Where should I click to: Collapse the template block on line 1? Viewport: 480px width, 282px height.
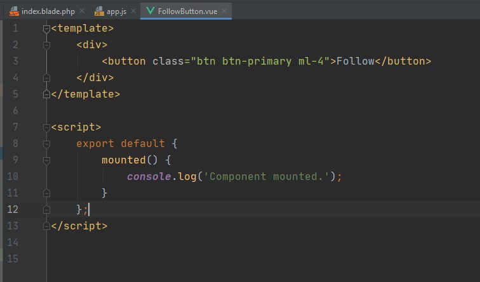[46, 29]
